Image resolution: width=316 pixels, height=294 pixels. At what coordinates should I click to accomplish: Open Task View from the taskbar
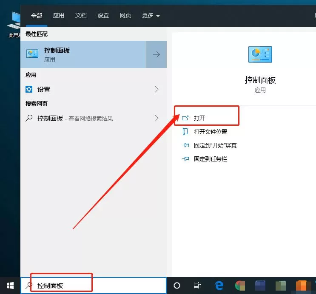197,286
